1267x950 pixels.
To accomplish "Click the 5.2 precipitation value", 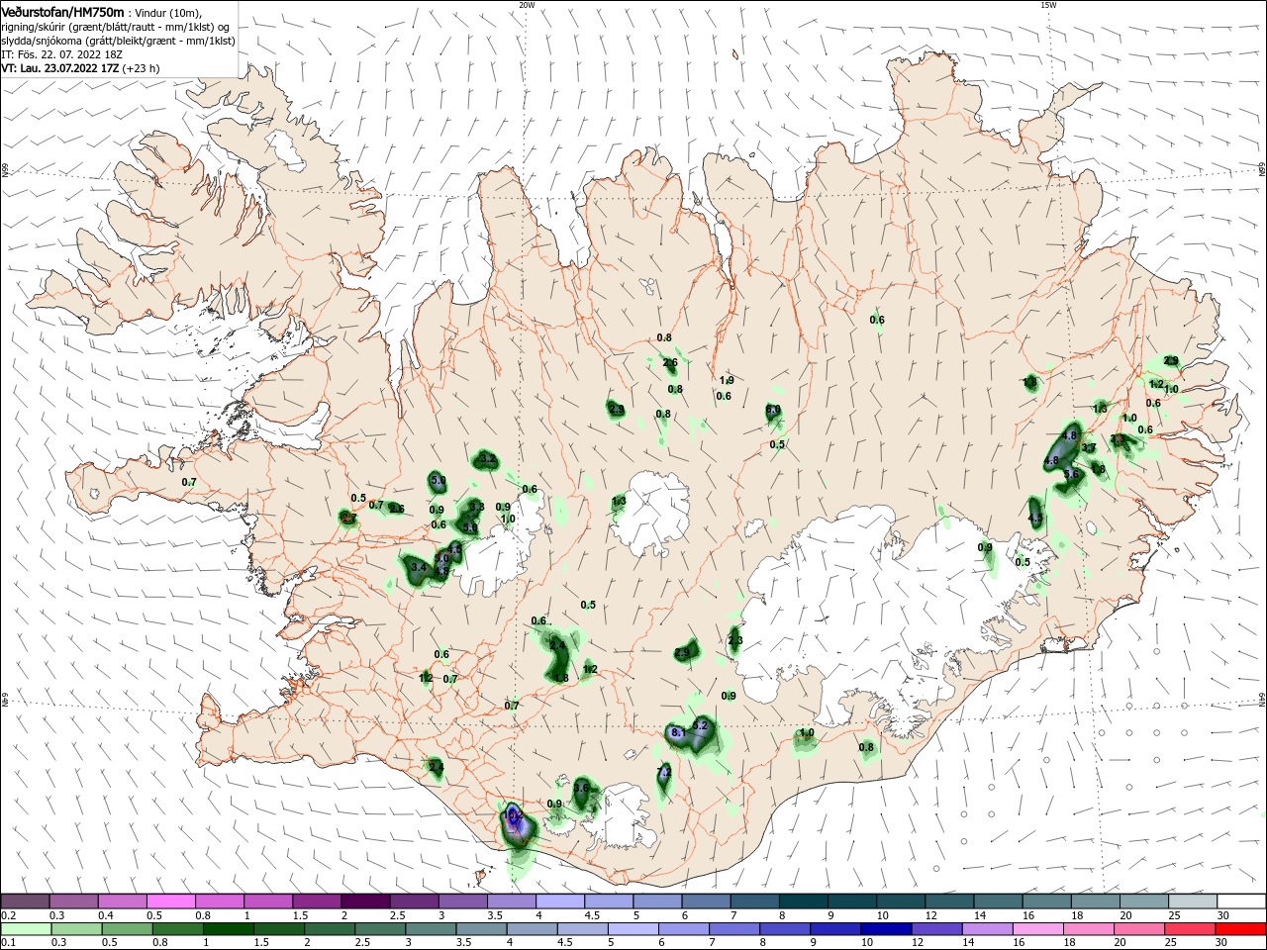I will coord(701,725).
